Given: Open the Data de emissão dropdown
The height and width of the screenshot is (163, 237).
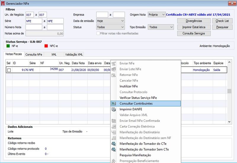Looking at the screenshot, I should coord(111,21).
